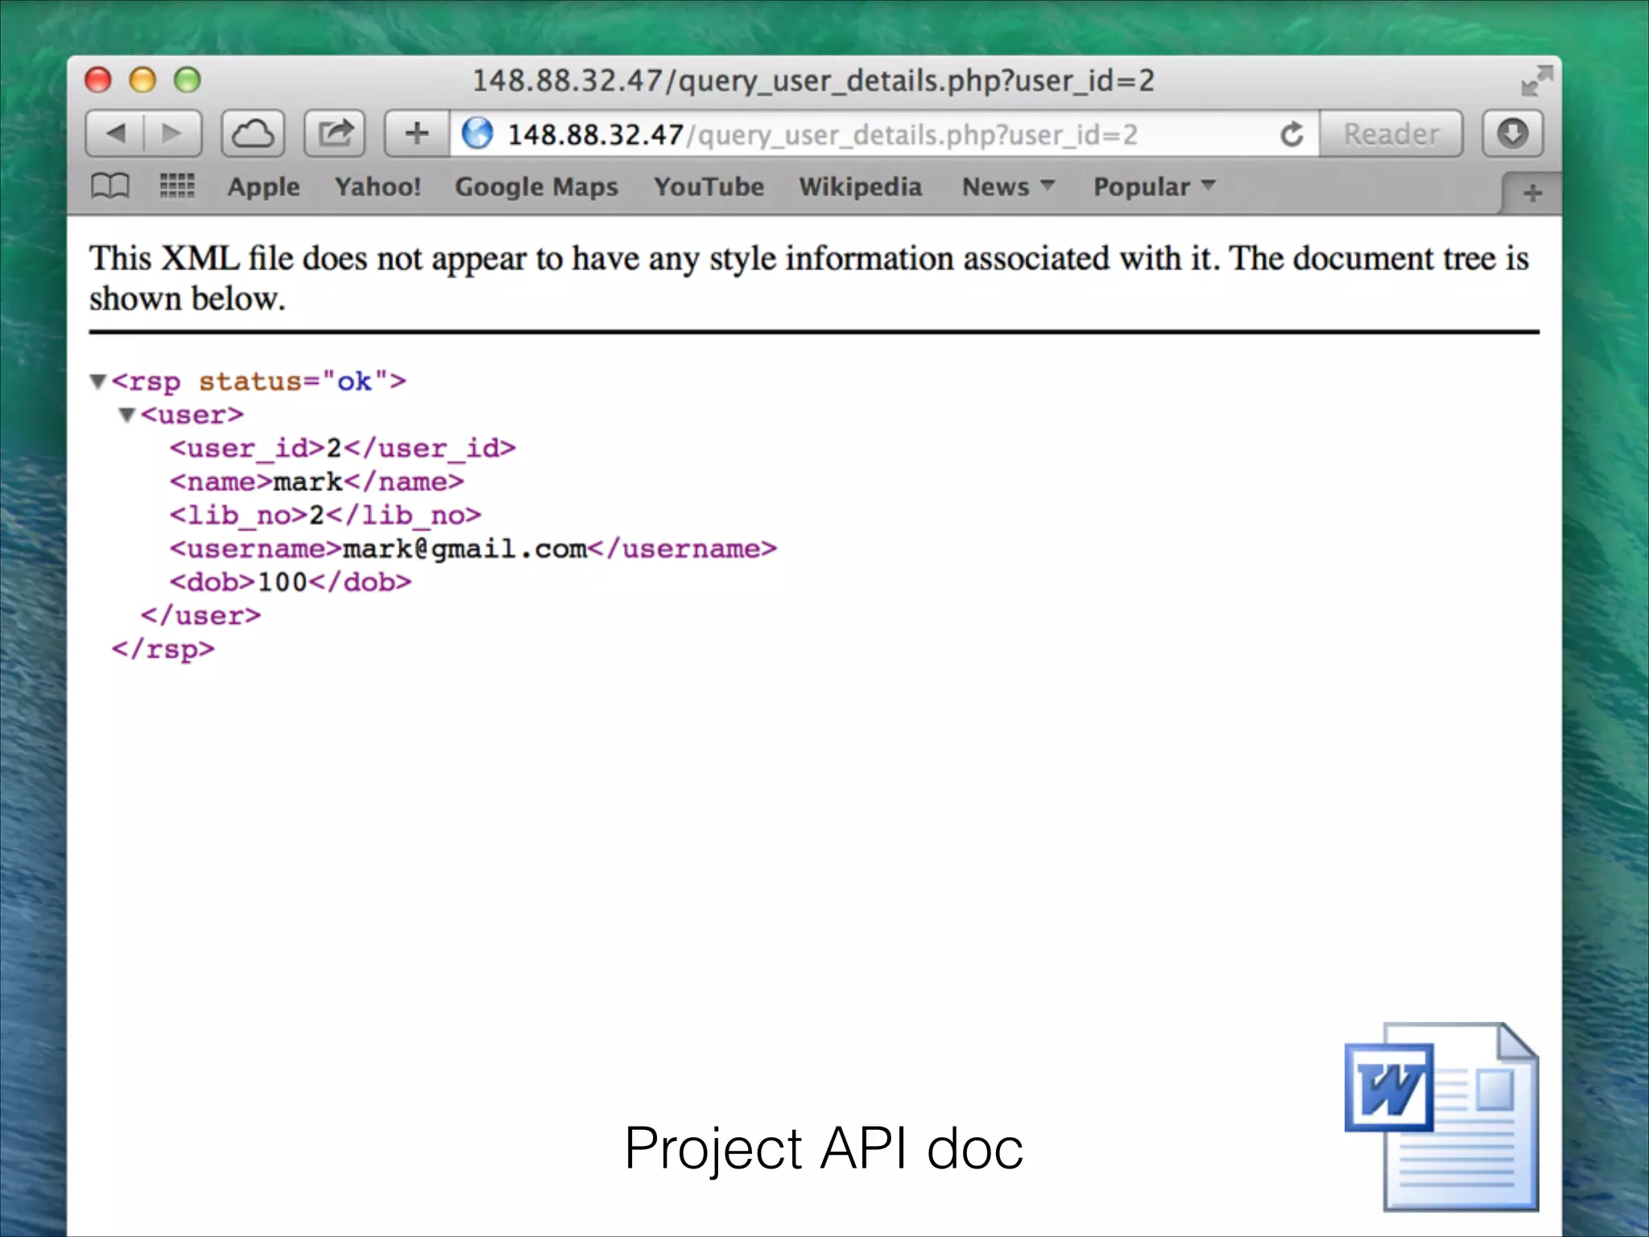Open a new tab with plus button
Screen dimensions: 1649x1237
(1532, 193)
